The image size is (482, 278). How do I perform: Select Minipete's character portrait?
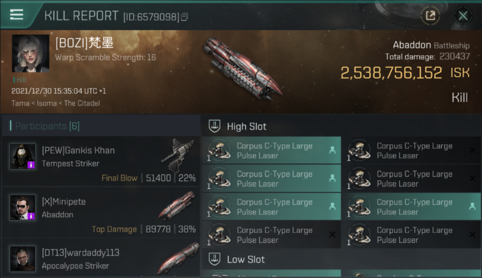pyautogui.click(x=23, y=208)
